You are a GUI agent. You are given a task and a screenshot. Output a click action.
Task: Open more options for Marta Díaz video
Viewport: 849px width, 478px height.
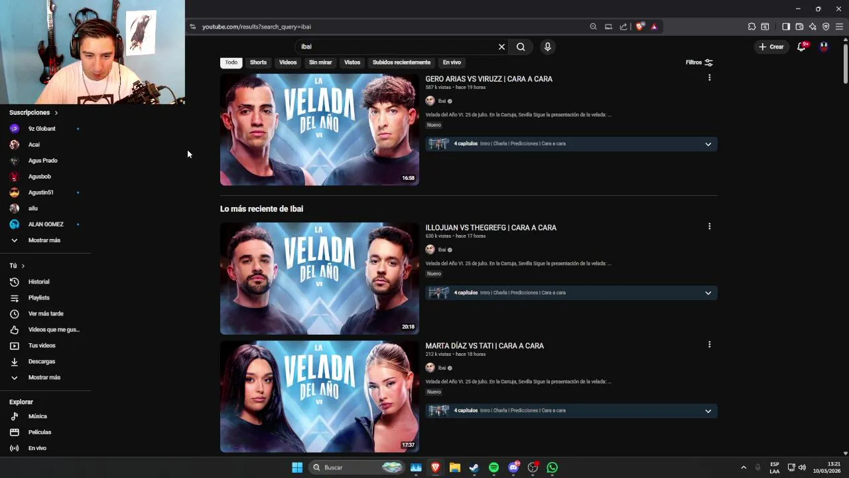pyautogui.click(x=709, y=345)
